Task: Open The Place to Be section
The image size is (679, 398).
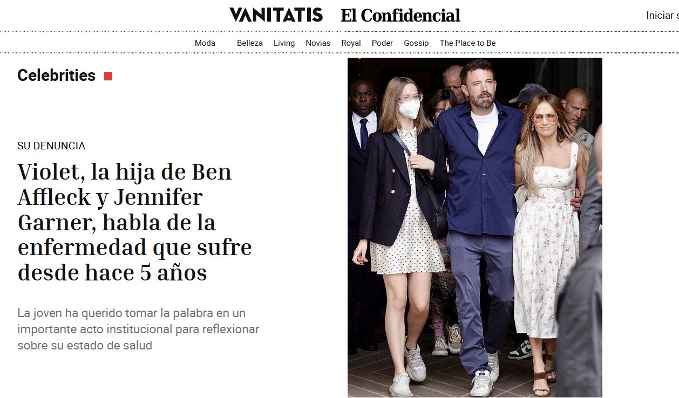Action: click(x=467, y=43)
